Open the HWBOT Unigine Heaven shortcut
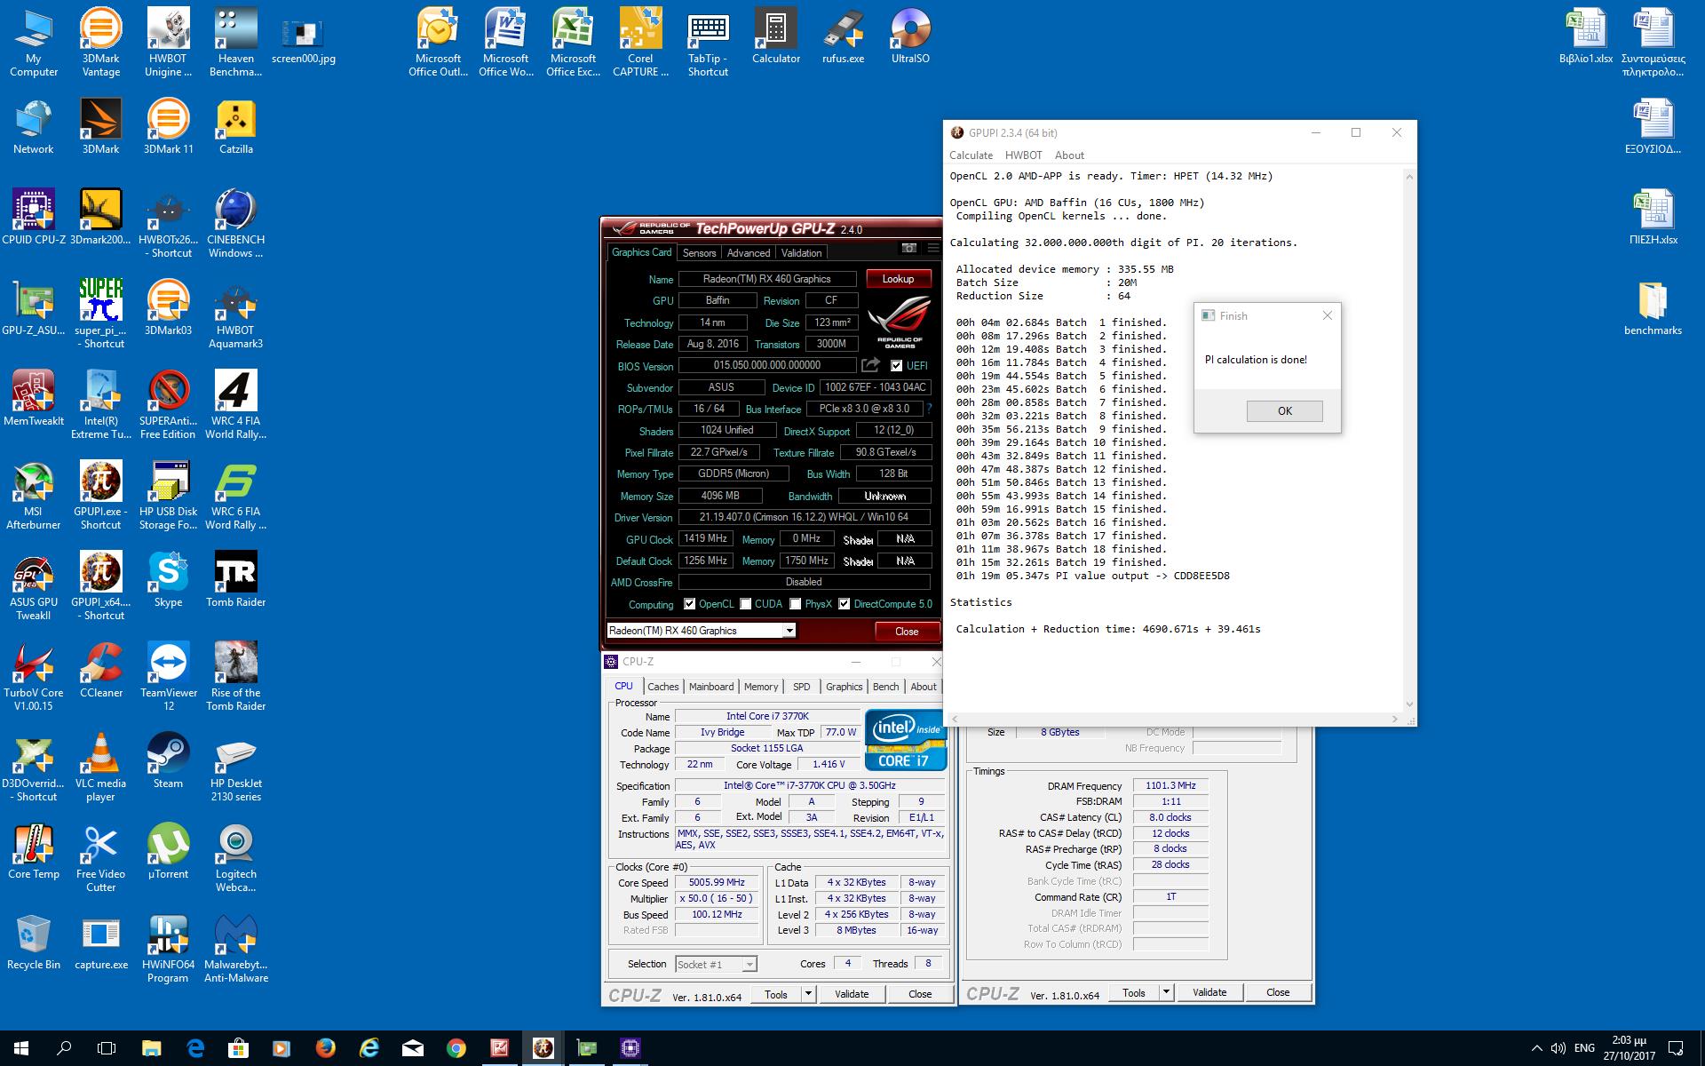Image resolution: width=1705 pixels, height=1066 pixels. coord(168,42)
